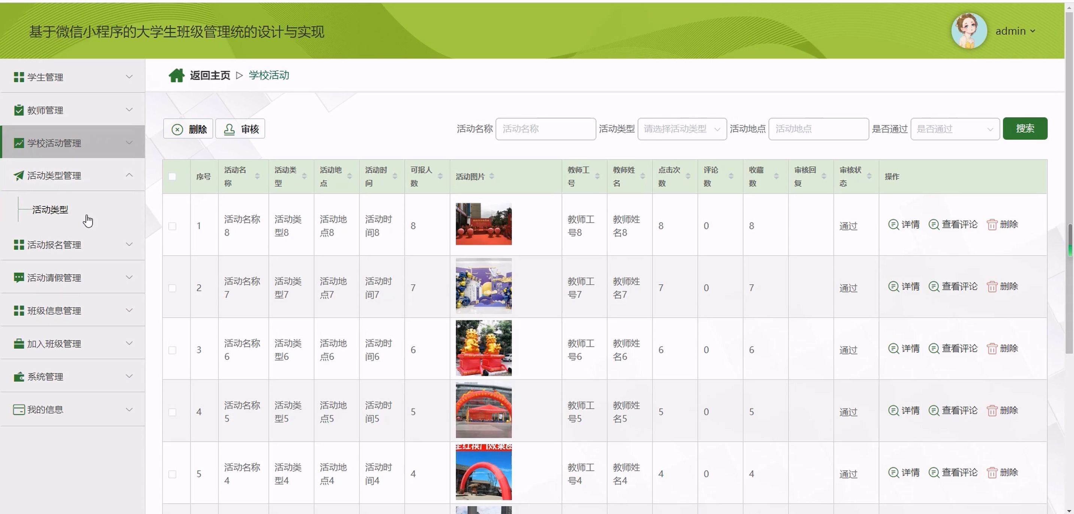This screenshot has width=1074, height=514.
Task: Click the 删除 toolbar button
Action: 188,129
